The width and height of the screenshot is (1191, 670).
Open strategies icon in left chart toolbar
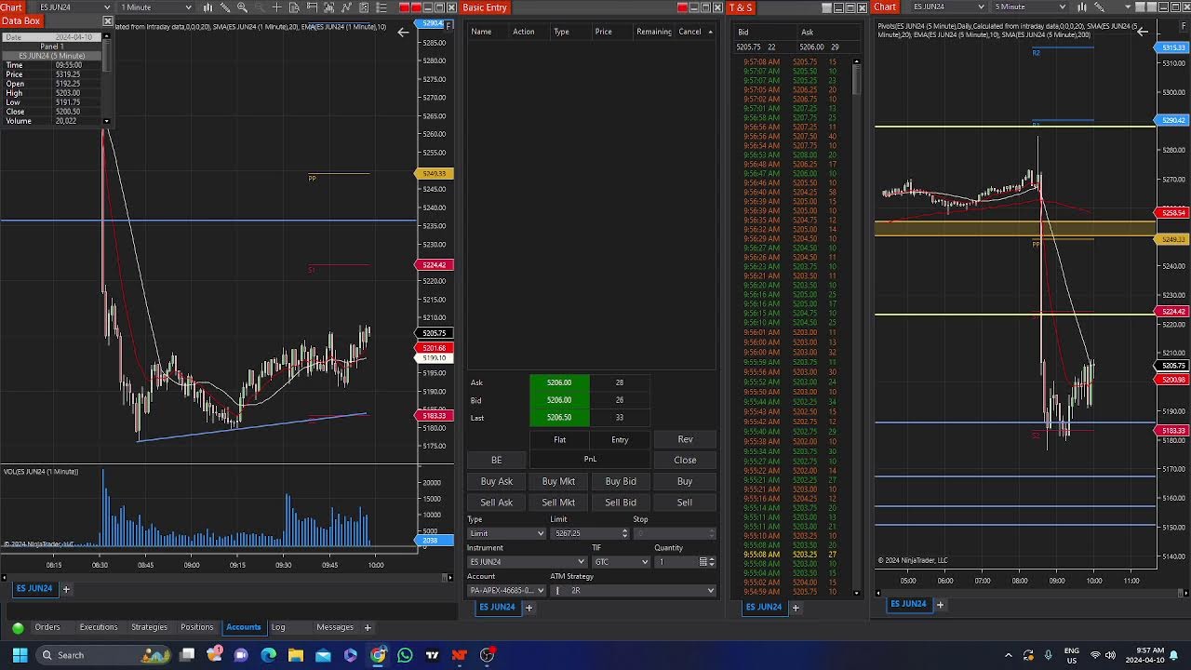(x=364, y=7)
